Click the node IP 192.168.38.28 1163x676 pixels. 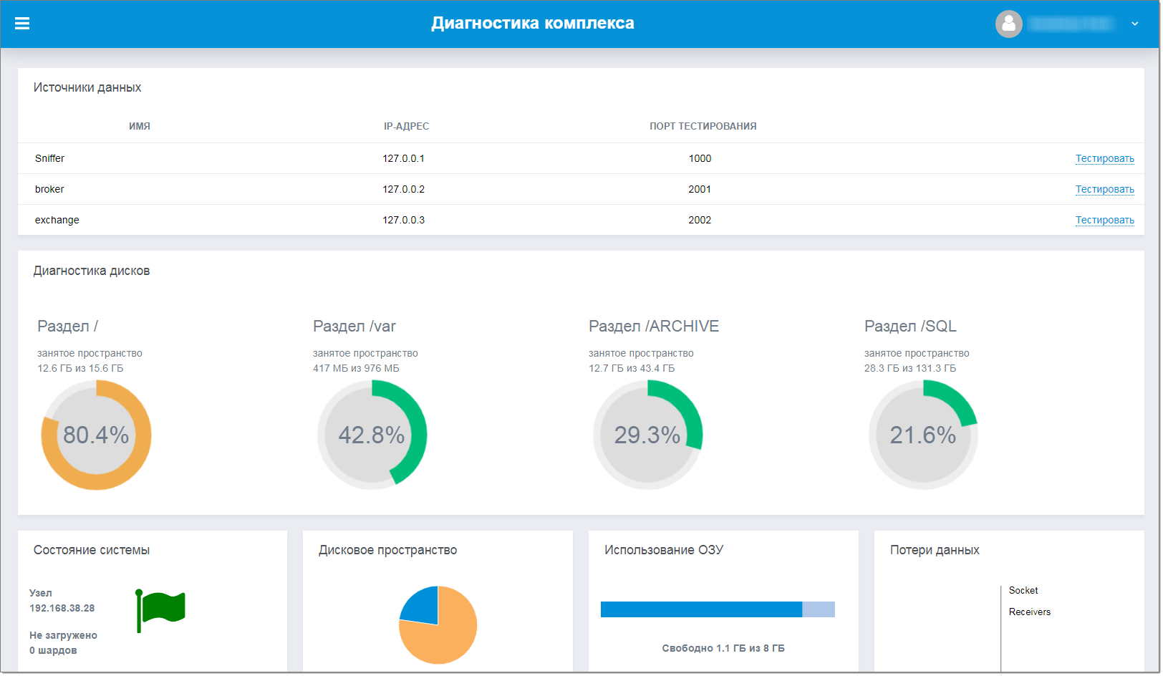tap(62, 608)
